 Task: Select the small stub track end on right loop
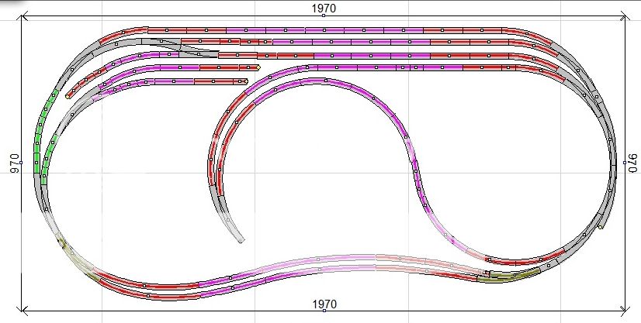point(602,227)
